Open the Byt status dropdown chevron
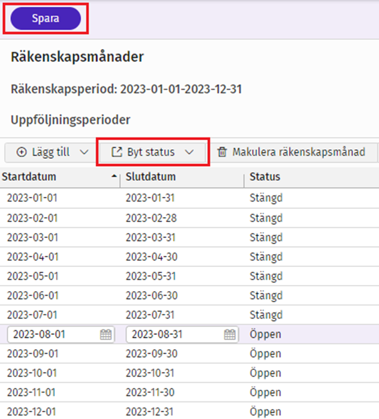 (189, 152)
